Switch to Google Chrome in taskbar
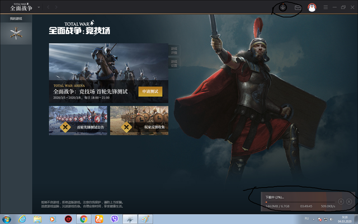This screenshot has width=358, height=224. (83, 219)
